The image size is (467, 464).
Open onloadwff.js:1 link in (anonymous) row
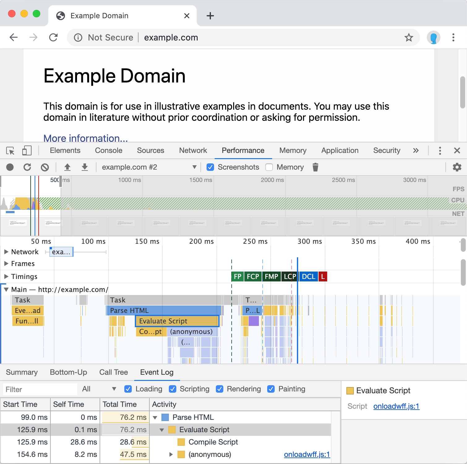click(x=307, y=454)
